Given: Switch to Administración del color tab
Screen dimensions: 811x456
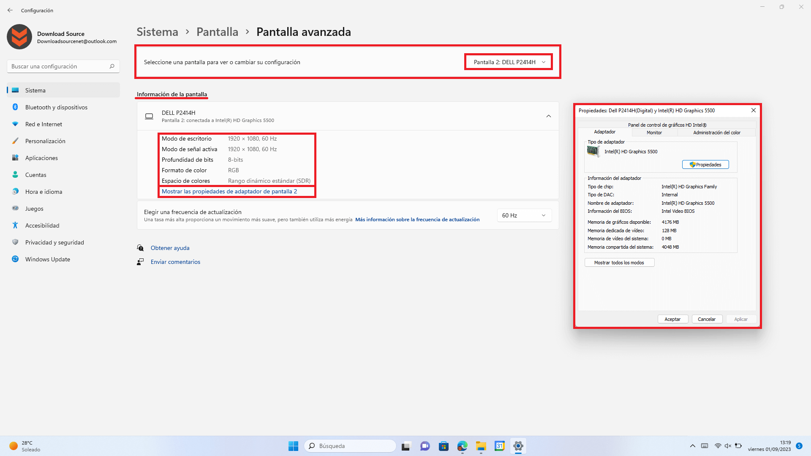Looking at the screenshot, I should (717, 133).
